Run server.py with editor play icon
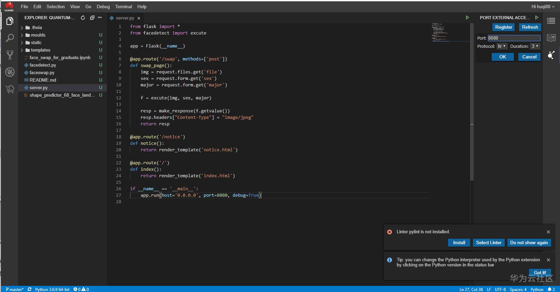The image size is (560, 292). coord(467,17)
